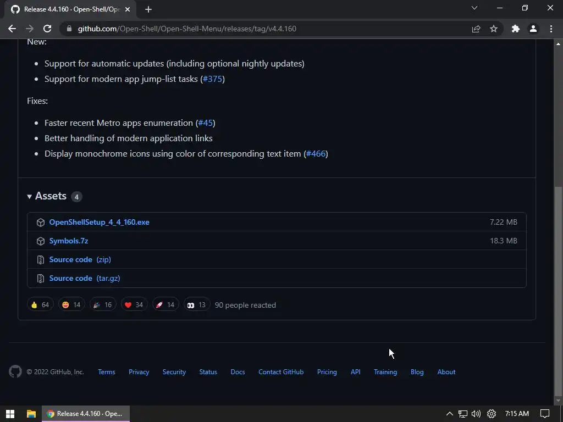Bookmark page with the star icon

[494, 29]
